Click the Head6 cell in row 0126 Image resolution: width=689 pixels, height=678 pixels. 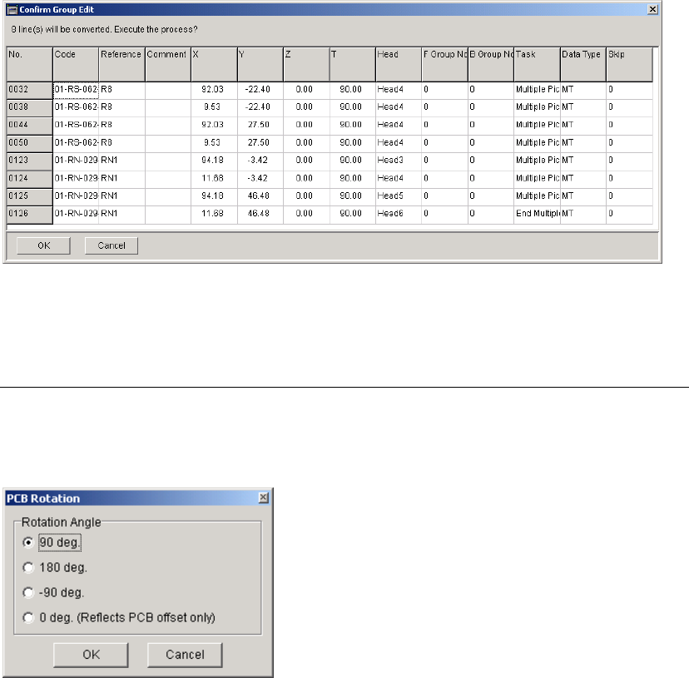point(398,214)
